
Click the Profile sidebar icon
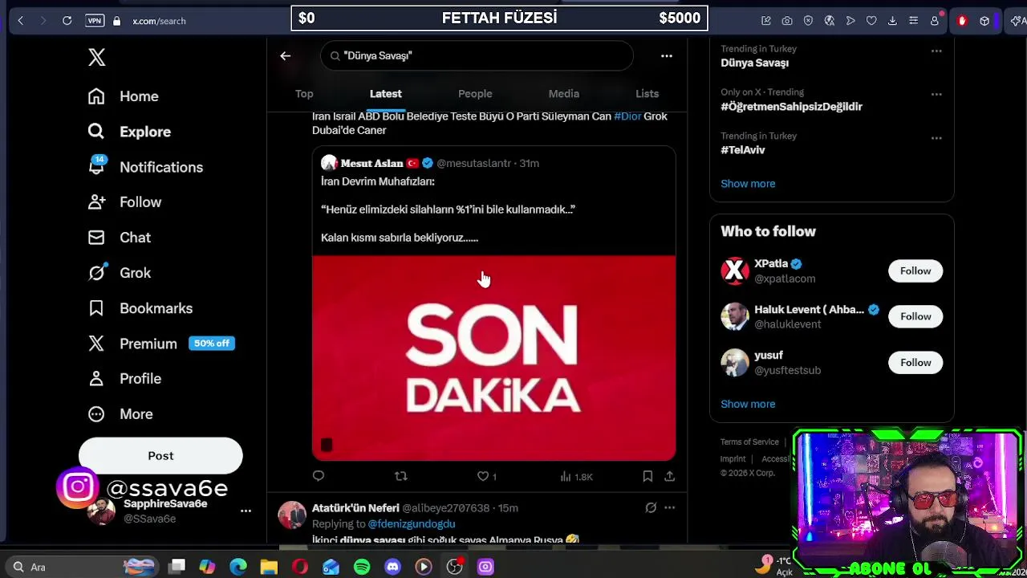(96, 378)
